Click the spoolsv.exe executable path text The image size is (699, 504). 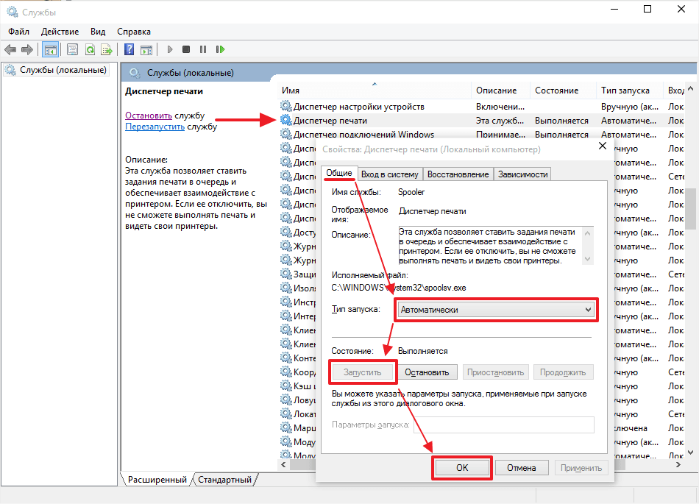399,288
